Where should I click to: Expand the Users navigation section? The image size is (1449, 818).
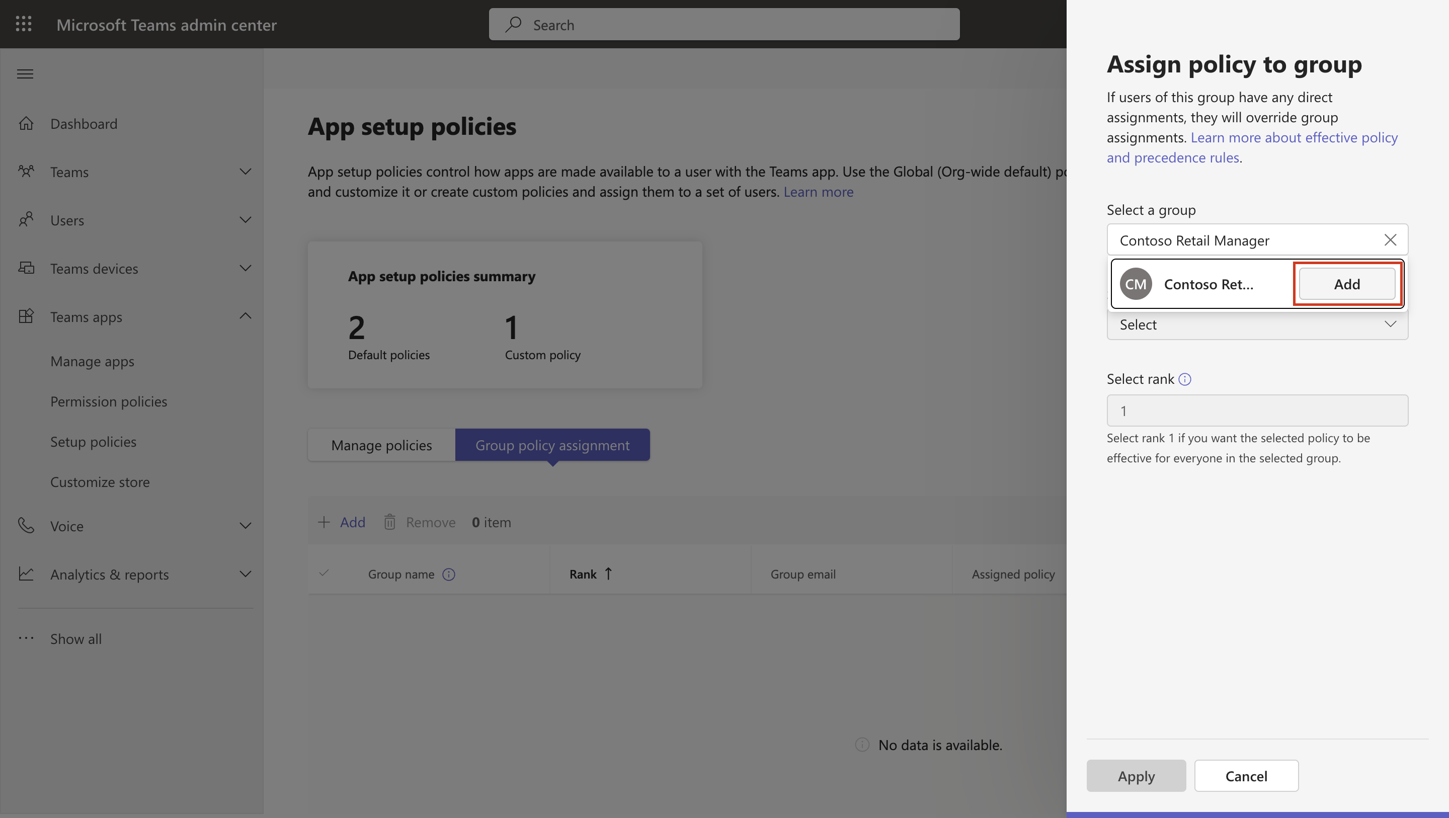tap(245, 220)
